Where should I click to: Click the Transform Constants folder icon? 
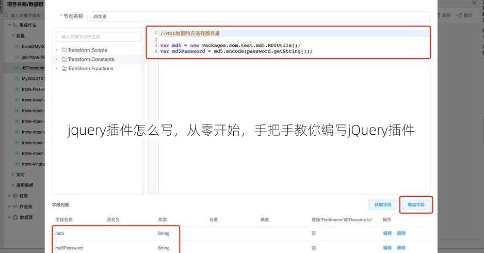tap(64, 59)
